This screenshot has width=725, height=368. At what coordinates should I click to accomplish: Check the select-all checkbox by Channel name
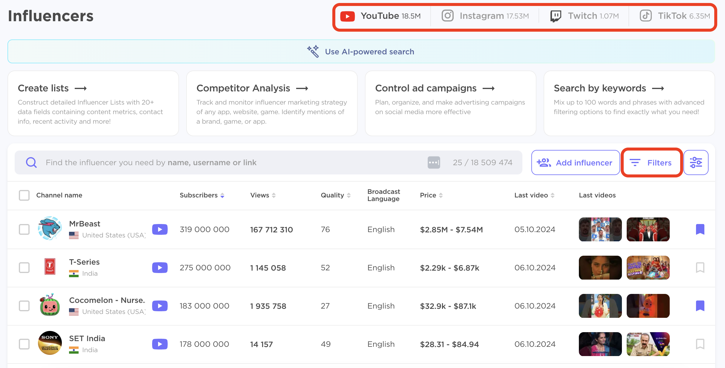[x=24, y=195]
